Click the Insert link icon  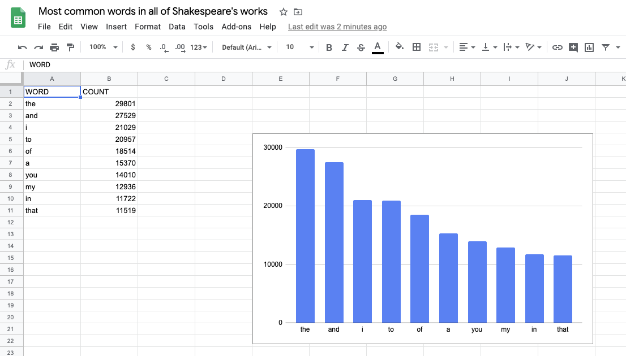pos(558,47)
